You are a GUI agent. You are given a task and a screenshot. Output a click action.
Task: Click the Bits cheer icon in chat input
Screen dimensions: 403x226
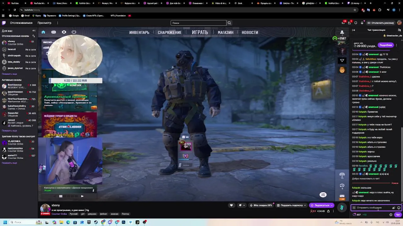(394, 208)
